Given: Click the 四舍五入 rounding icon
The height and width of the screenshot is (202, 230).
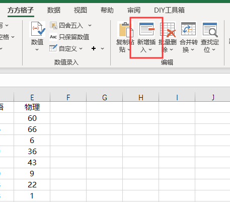Looking at the screenshot, I should [x=53, y=25].
